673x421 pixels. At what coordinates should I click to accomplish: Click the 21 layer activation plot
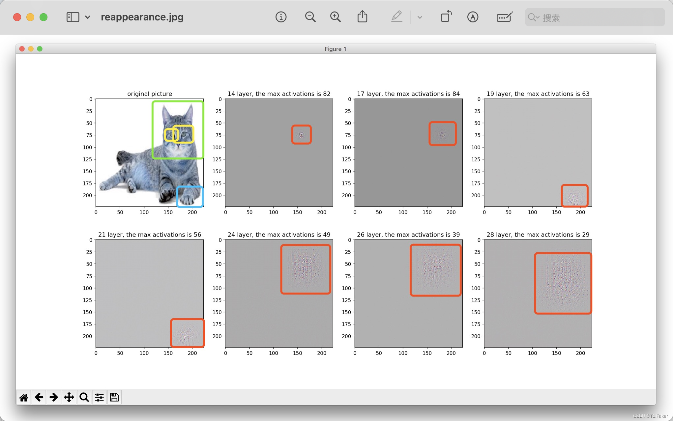(x=150, y=294)
